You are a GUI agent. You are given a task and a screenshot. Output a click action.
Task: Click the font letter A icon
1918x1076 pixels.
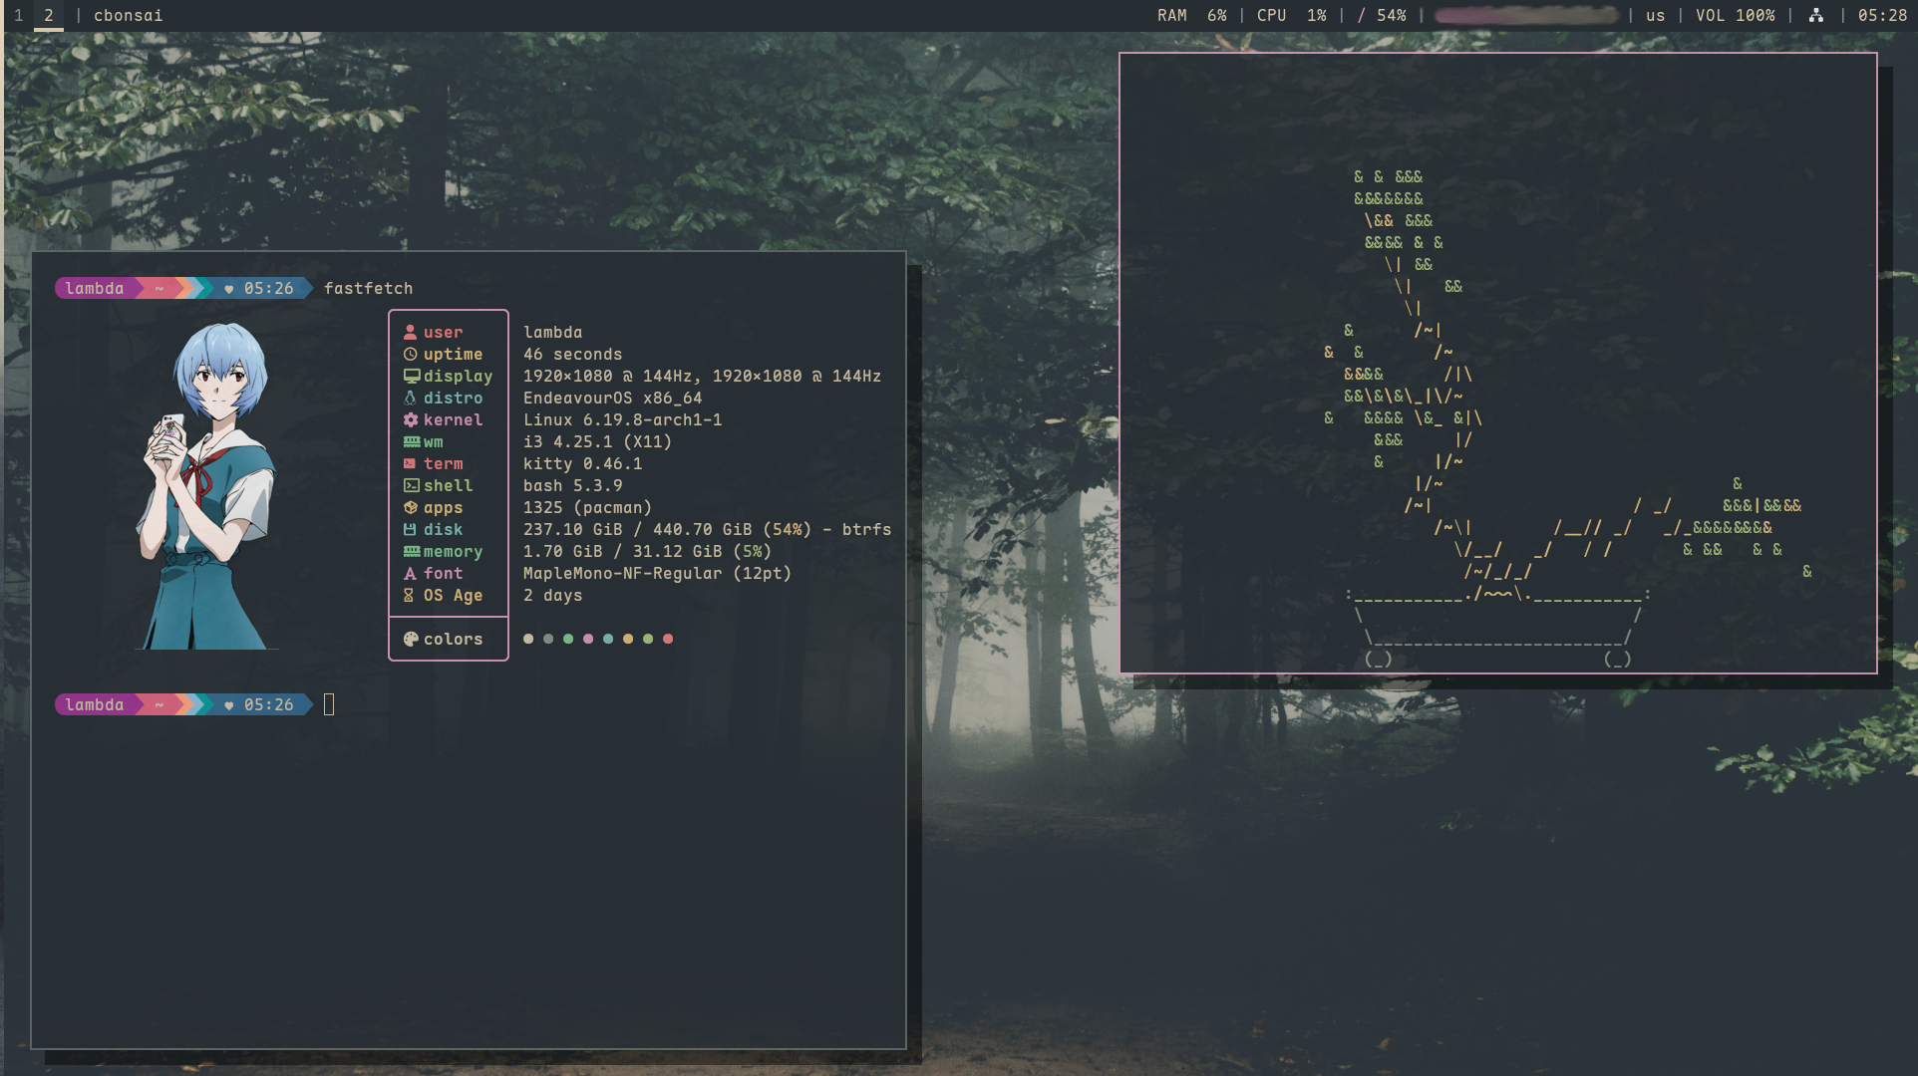click(410, 574)
